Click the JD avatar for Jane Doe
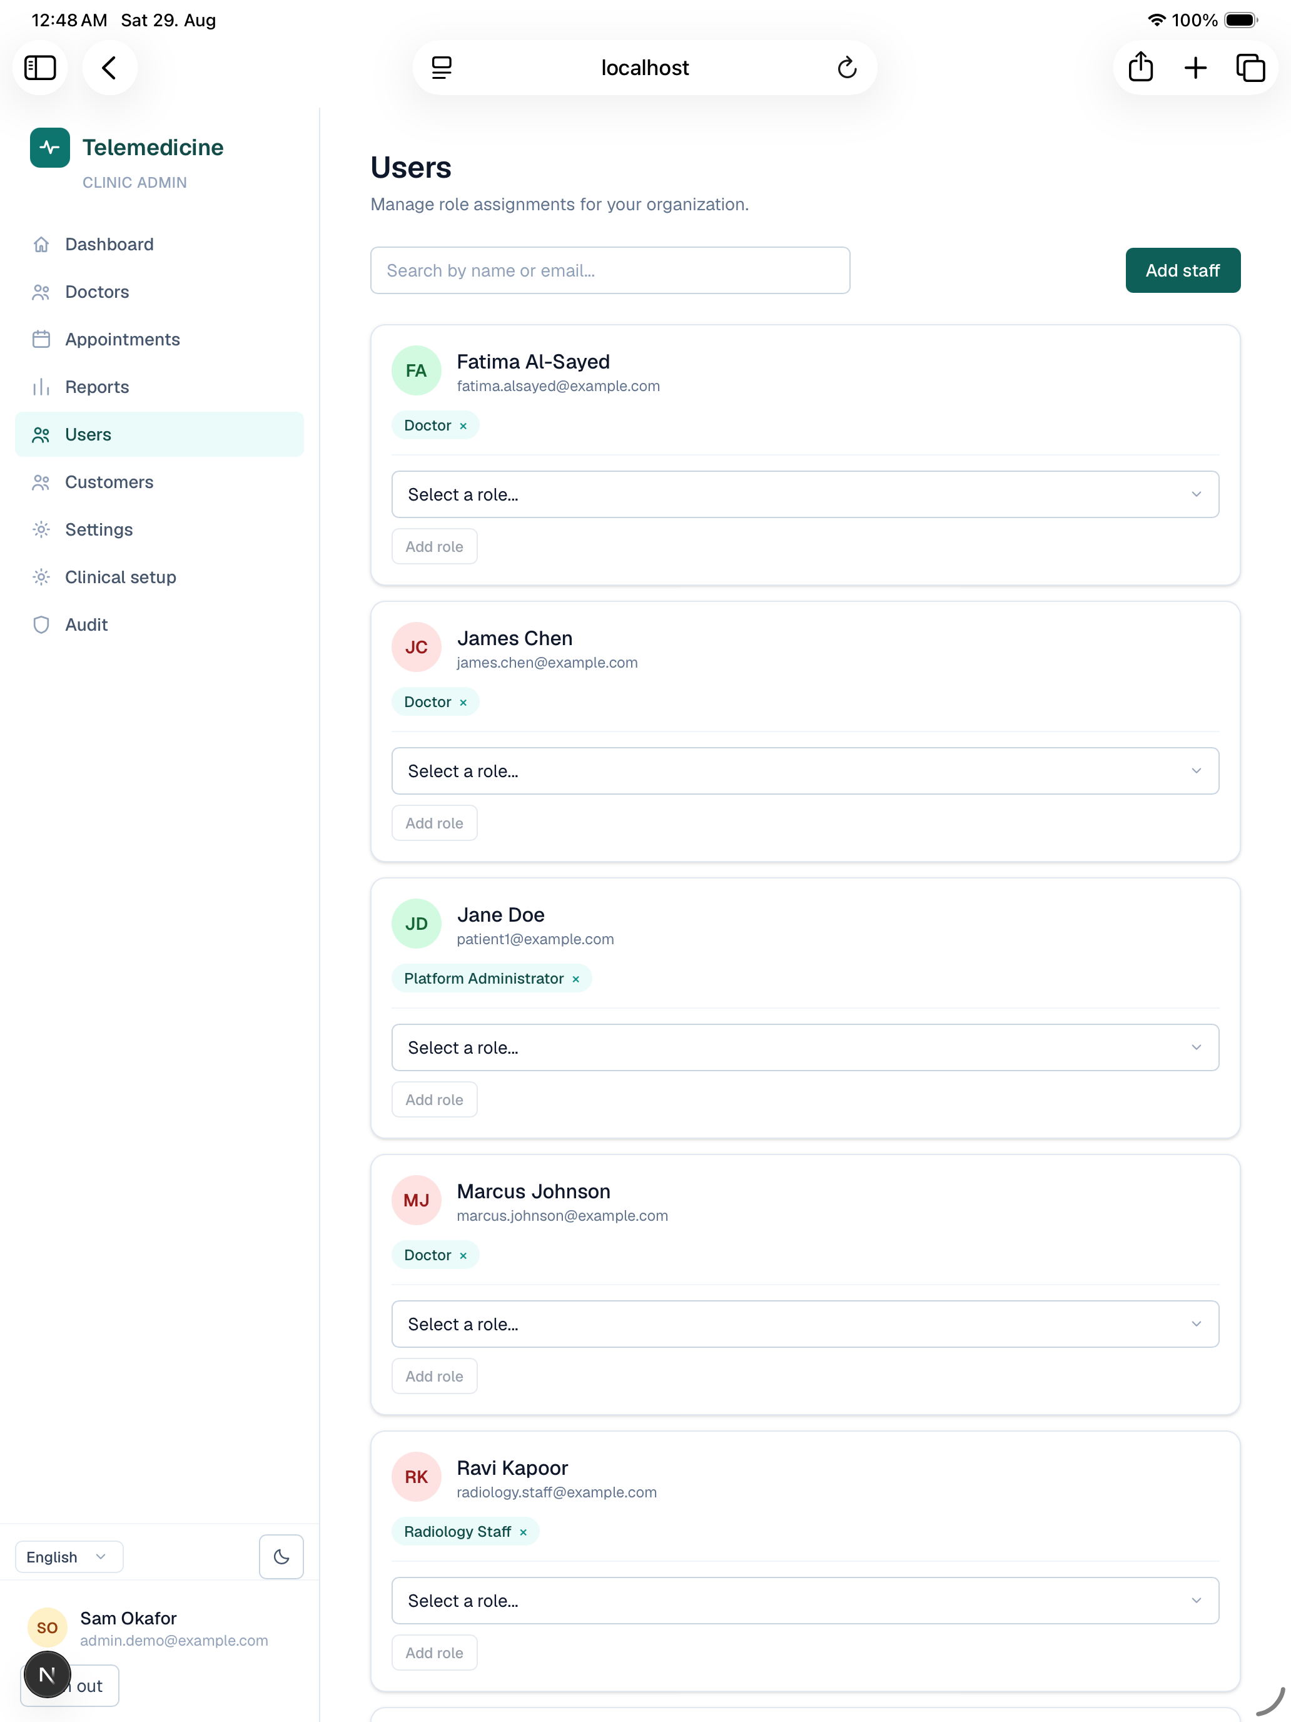Viewport: 1291px width, 1722px height. (x=417, y=924)
